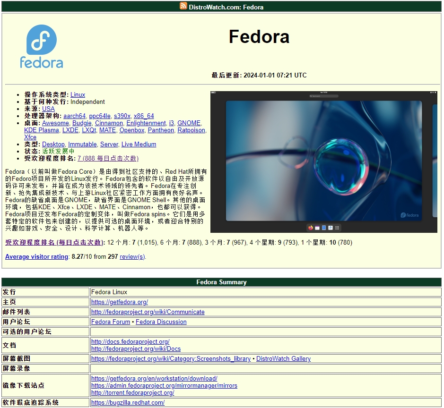Open the Screenshots_library wiki link
Screen dimensions: 444x408
click(x=171, y=358)
